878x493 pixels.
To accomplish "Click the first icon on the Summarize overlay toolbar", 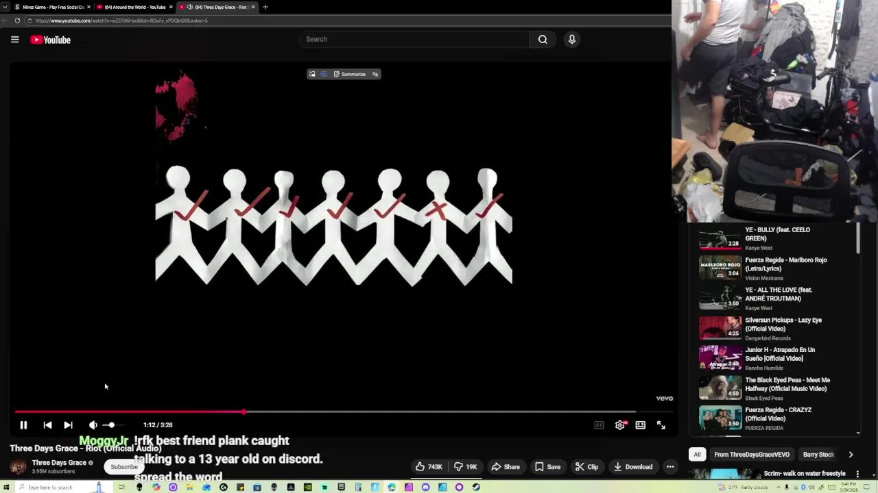I will click(312, 74).
